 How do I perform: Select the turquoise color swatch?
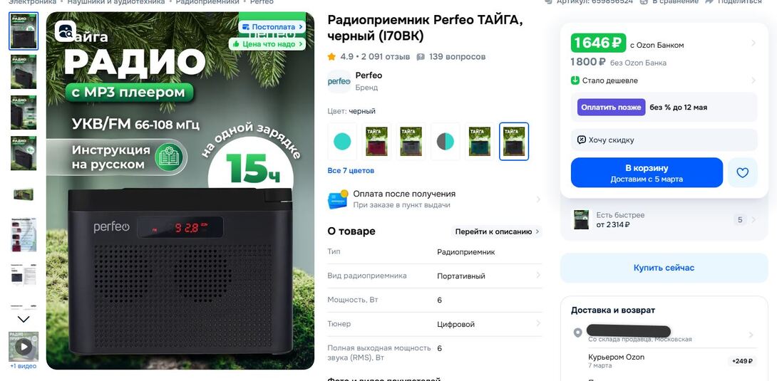tap(342, 142)
